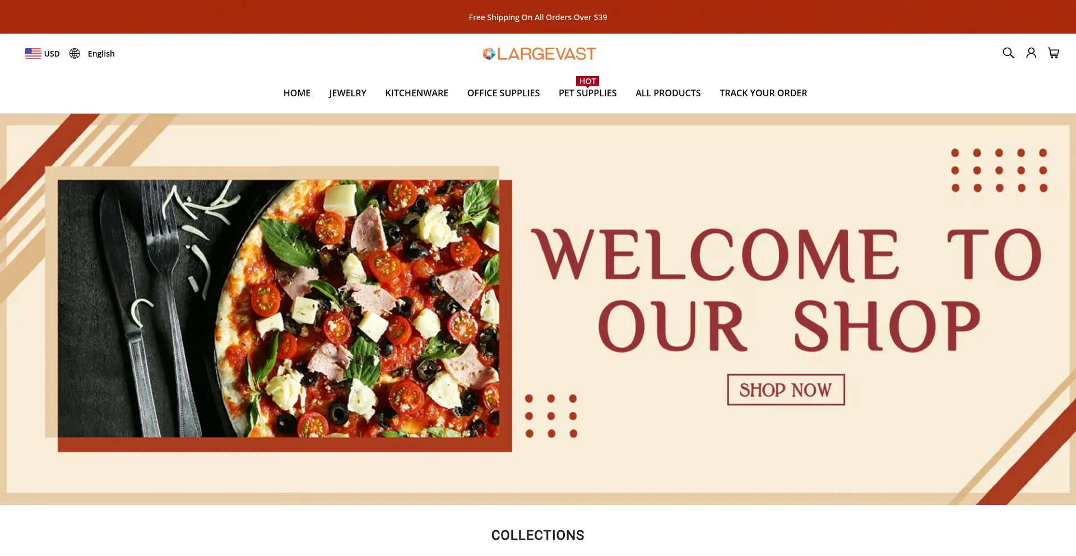Click the pizza image in banner

[285, 309]
